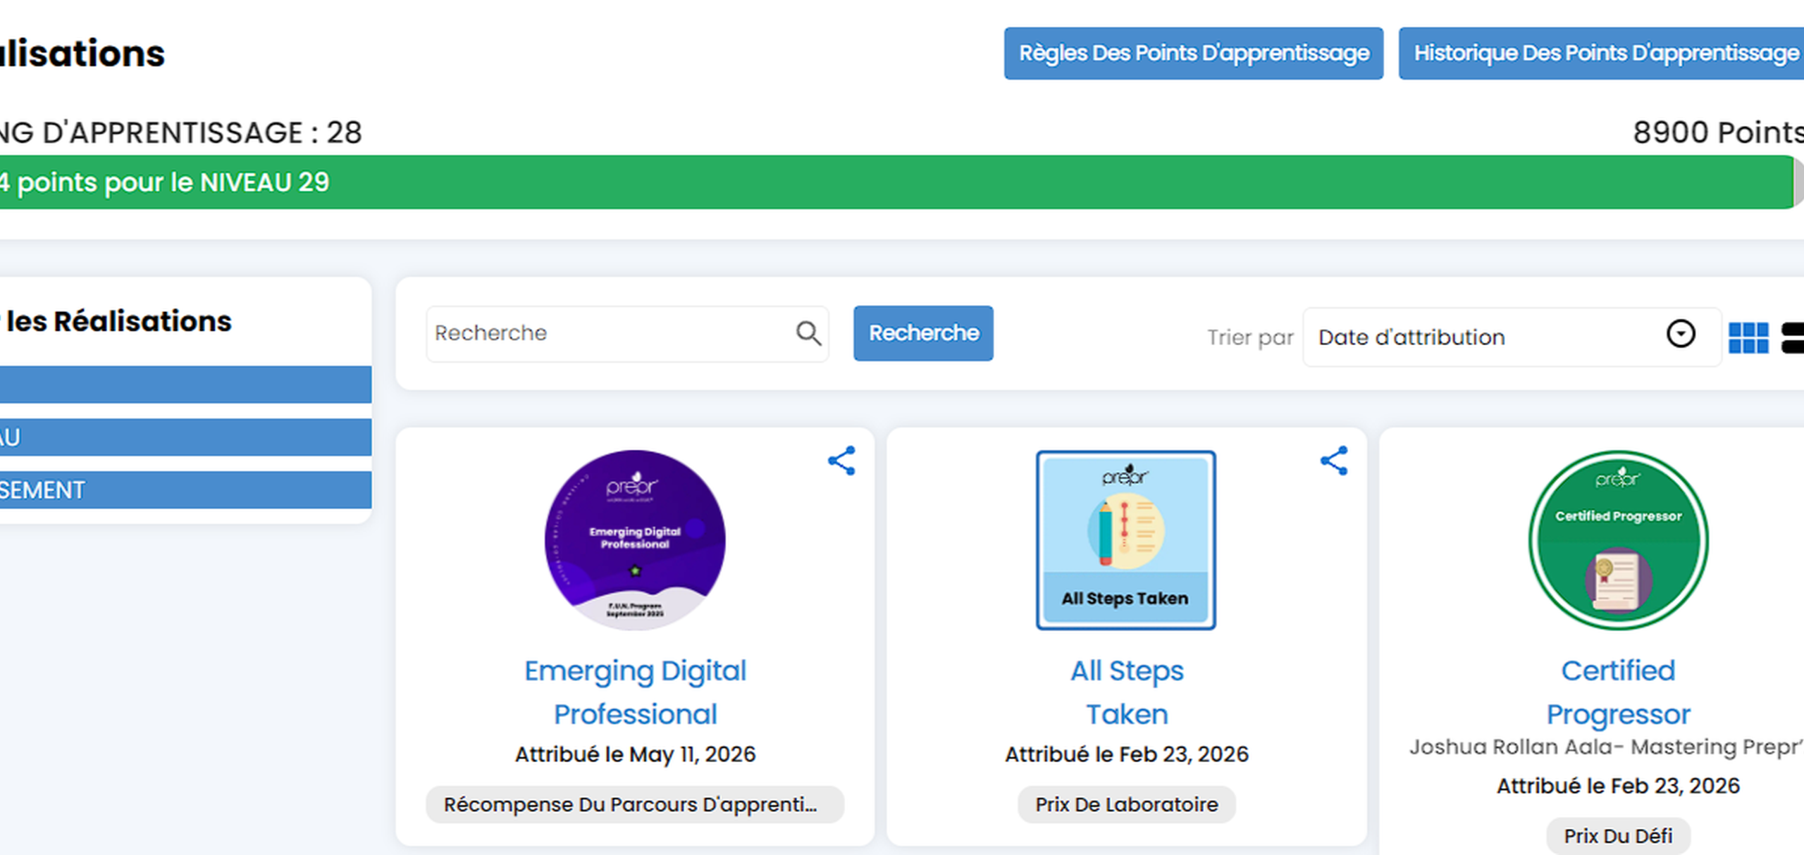Viewport: 1804px width, 855px height.
Task: Click the dropdown arrow beside Date d'attribution
Action: pyautogui.click(x=1681, y=334)
